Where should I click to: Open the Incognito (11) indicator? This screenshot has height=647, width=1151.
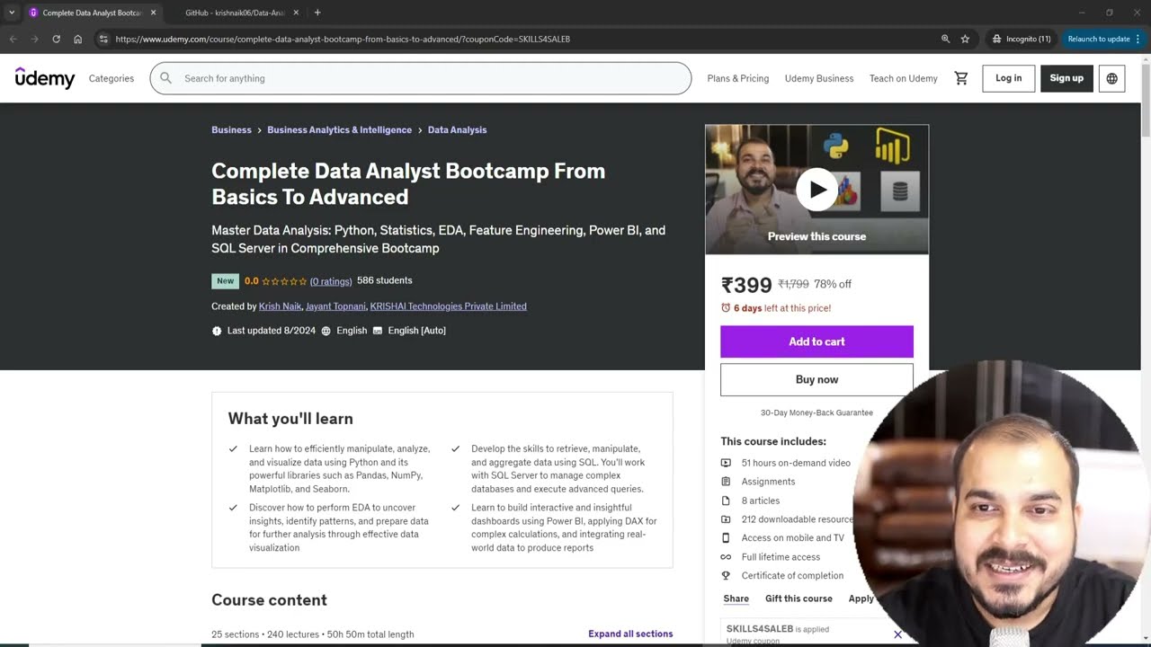coord(1021,39)
